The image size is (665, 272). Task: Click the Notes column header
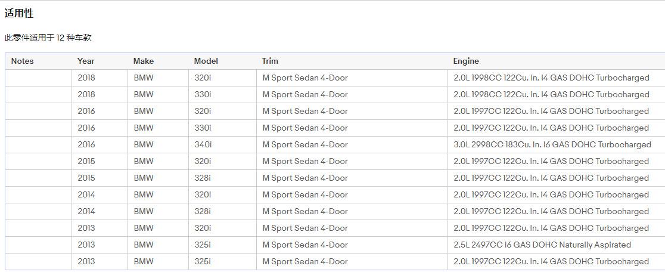click(23, 61)
